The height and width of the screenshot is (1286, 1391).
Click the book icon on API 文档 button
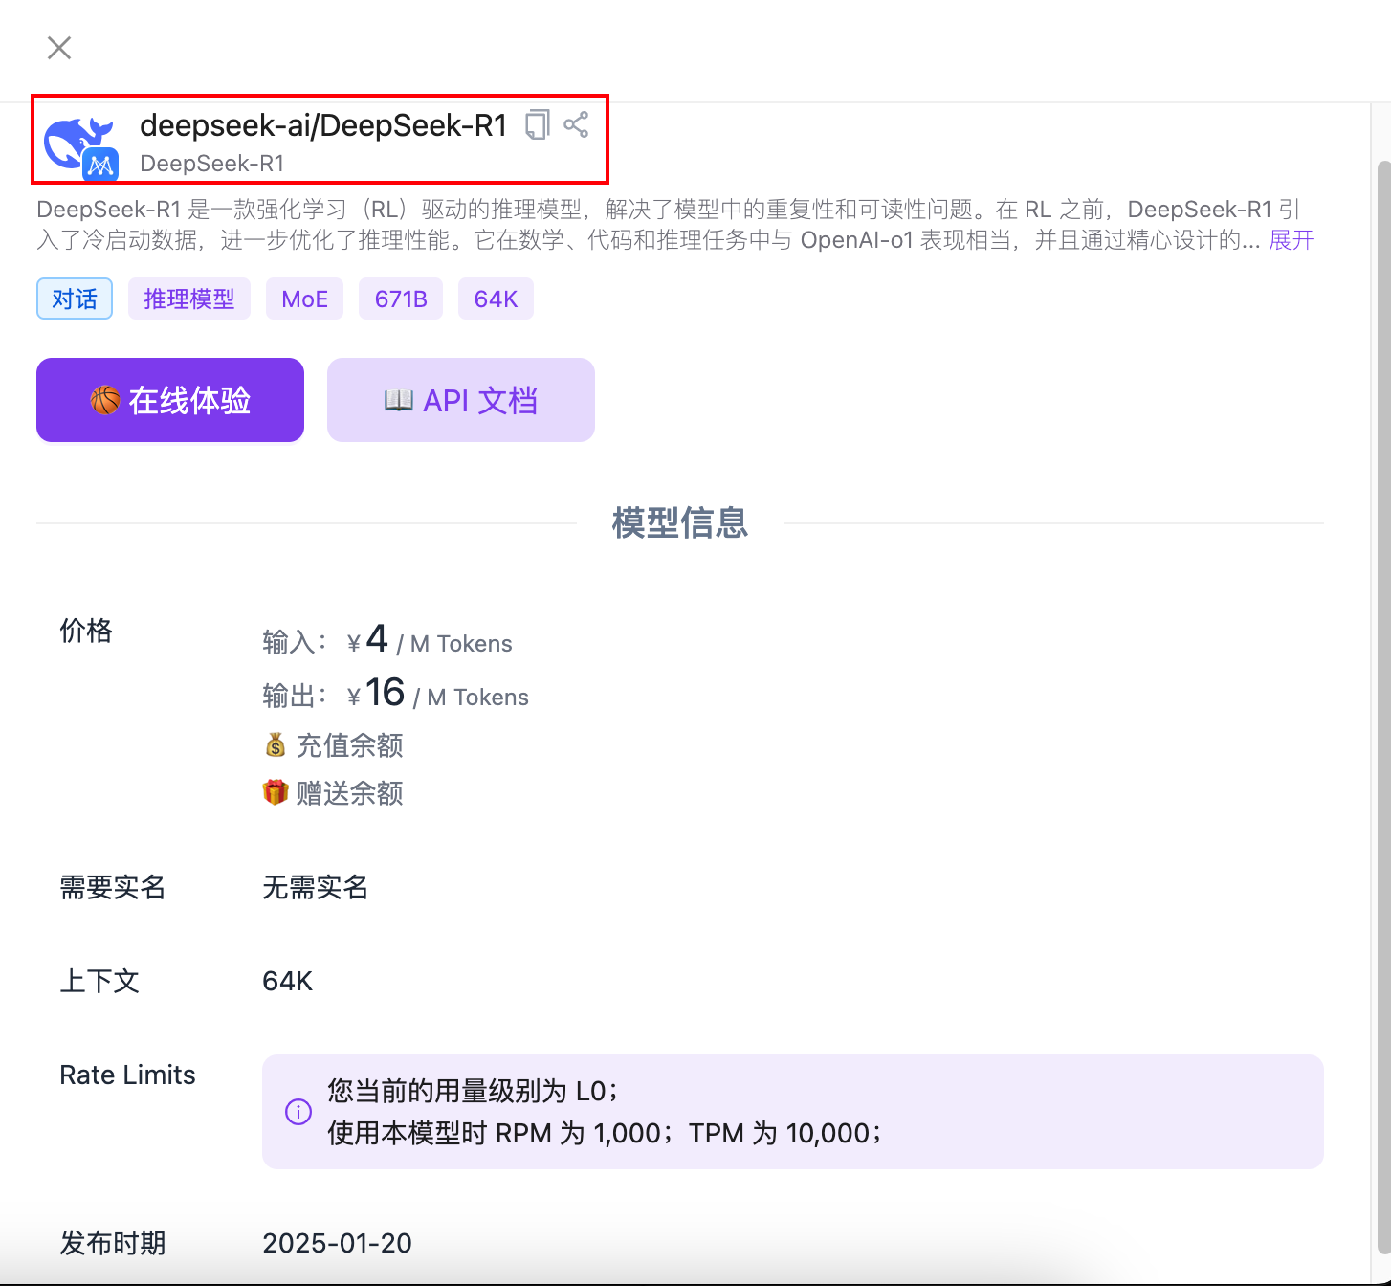pos(398,400)
